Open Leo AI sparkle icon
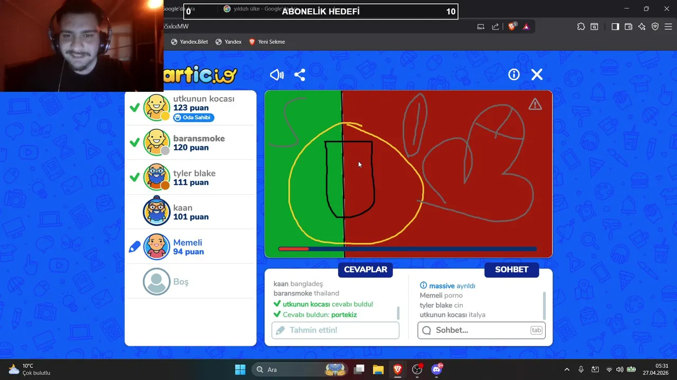Image resolution: width=677 pixels, height=380 pixels. 642,26
